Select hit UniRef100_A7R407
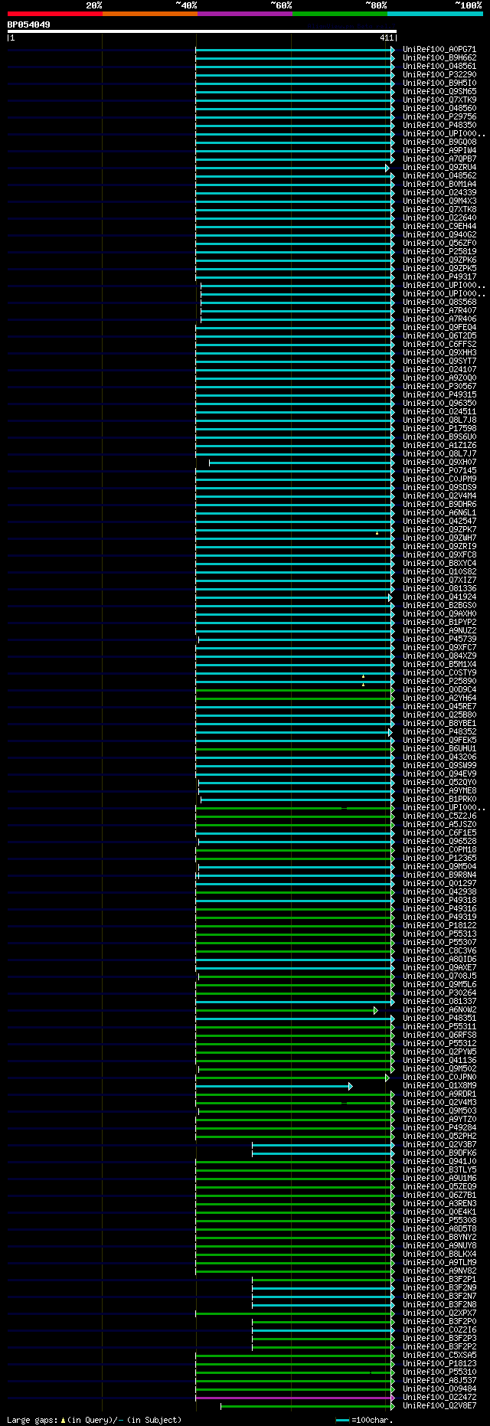This screenshot has height=1426, width=490. pyautogui.click(x=439, y=311)
